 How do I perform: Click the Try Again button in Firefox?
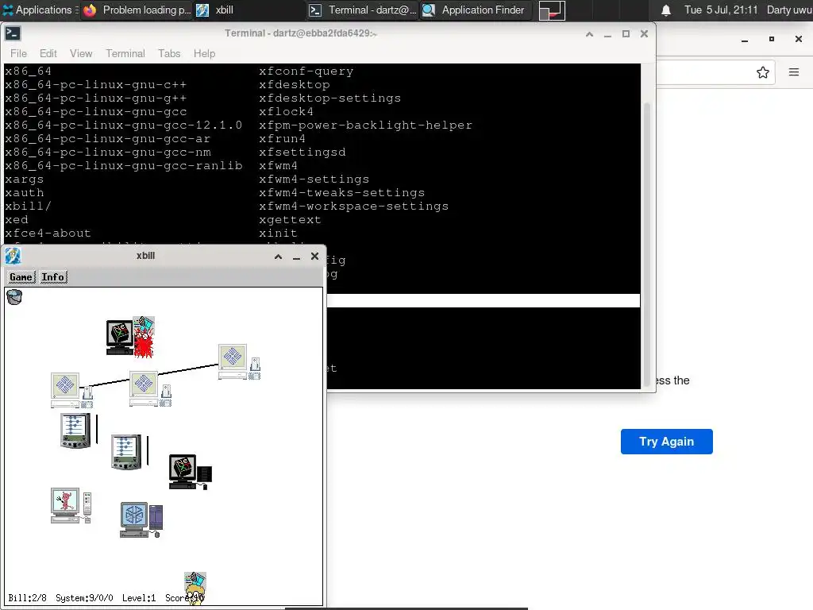click(666, 442)
